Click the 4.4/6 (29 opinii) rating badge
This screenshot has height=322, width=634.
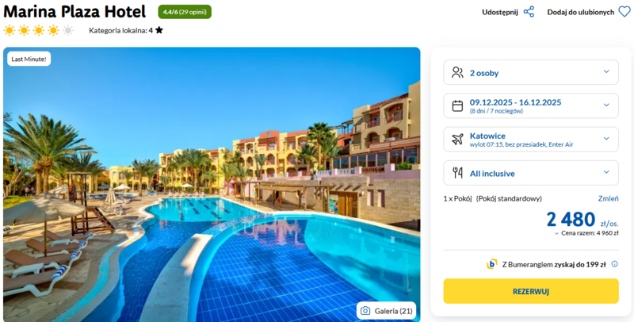185,12
